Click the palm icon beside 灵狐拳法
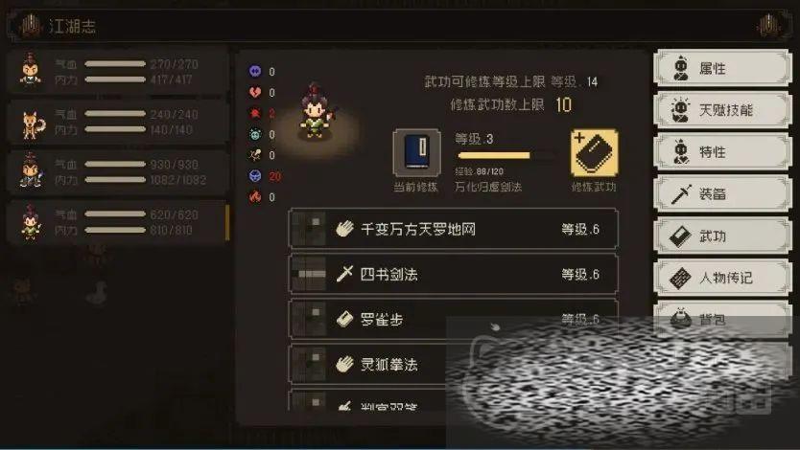Viewport: 800px width, 450px height. coord(344,364)
